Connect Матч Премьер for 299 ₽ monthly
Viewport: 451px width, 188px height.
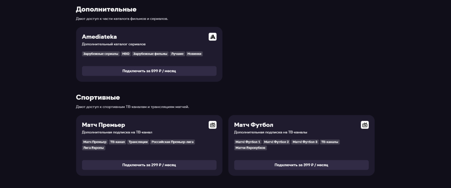(x=149, y=165)
